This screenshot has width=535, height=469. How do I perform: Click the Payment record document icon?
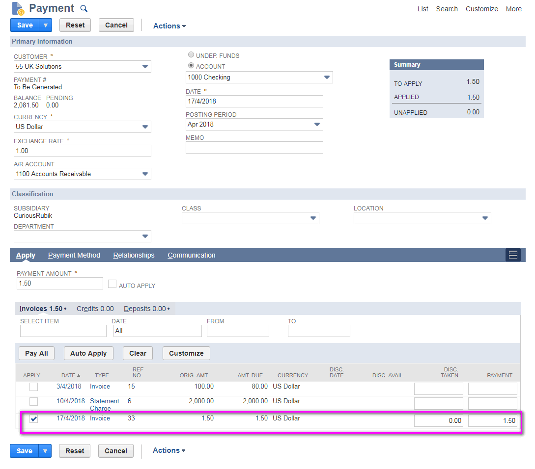click(18, 8)
